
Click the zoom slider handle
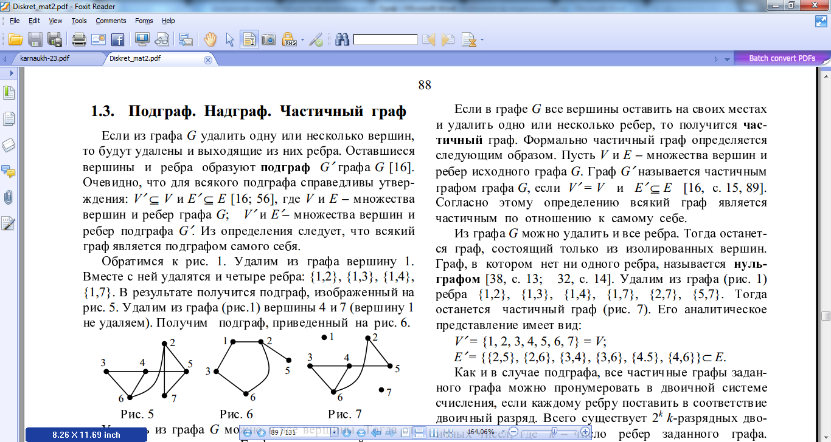554,432
